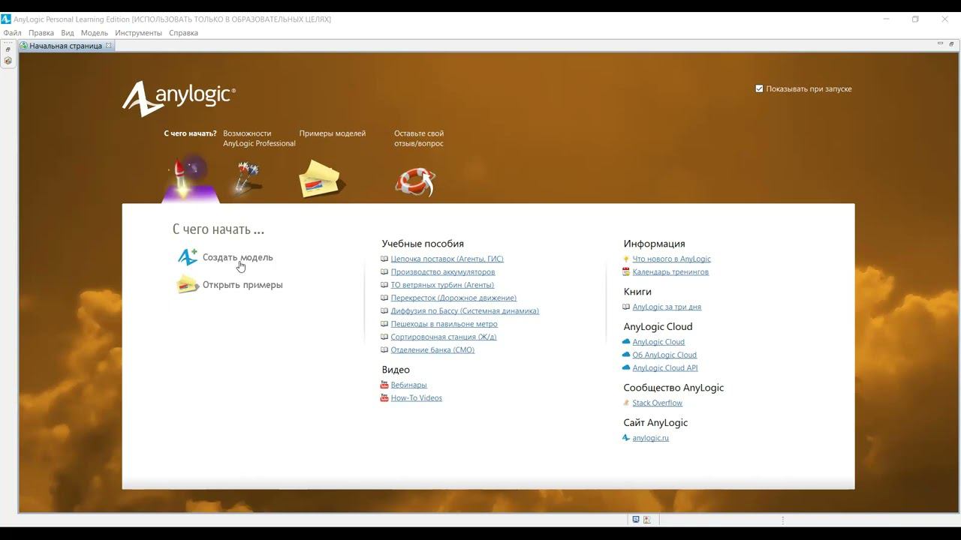Viewport: 961px width, 540px height.
Task: Click the YouTube icon next to How-To Videos
Action: point(384,397)
